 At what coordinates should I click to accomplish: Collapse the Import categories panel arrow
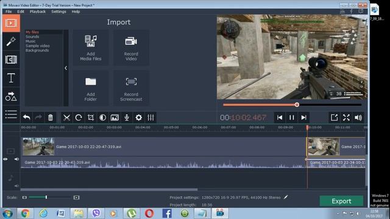(66, 68)
